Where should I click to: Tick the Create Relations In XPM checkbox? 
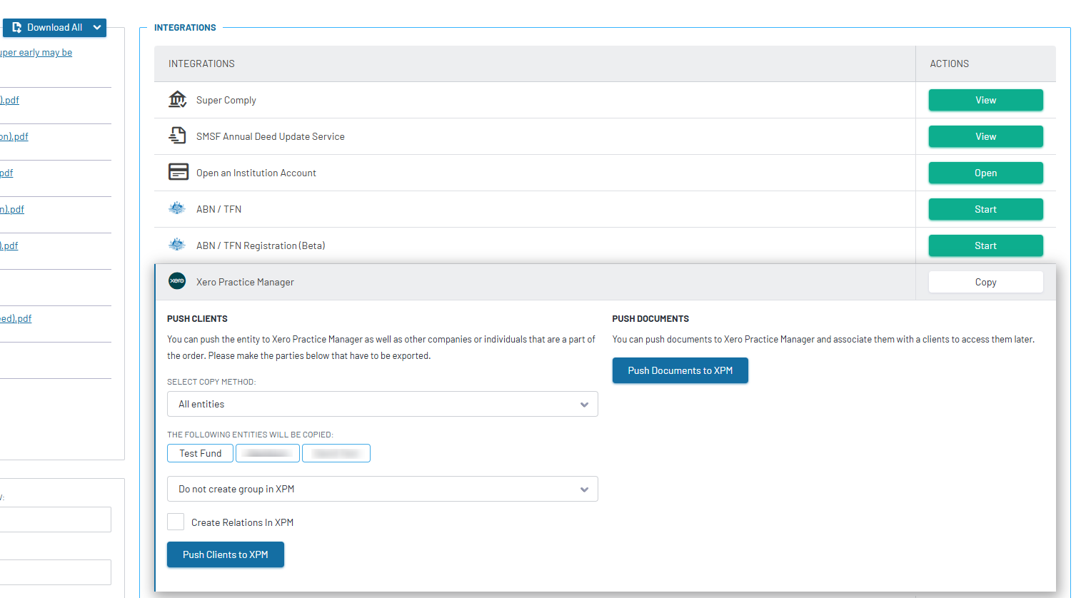click(176, 522)
